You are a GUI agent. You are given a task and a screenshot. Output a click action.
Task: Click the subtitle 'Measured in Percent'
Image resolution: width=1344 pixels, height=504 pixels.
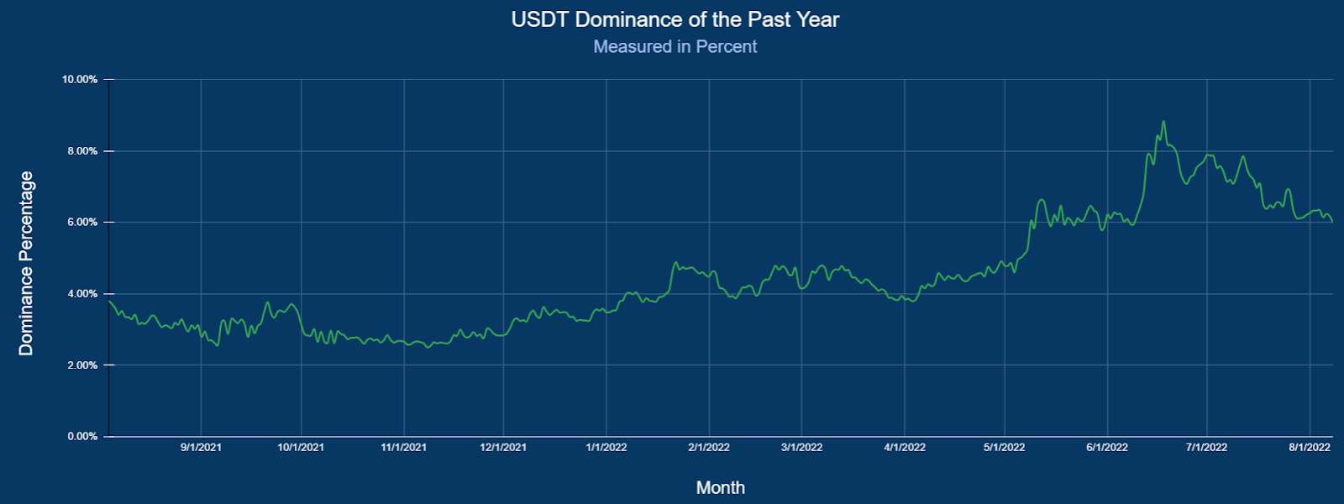(675, 46)
